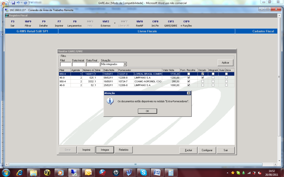Toggle Integrado checkbox for nota 525
Screen dimensions: 284x177
coord(213,77)
